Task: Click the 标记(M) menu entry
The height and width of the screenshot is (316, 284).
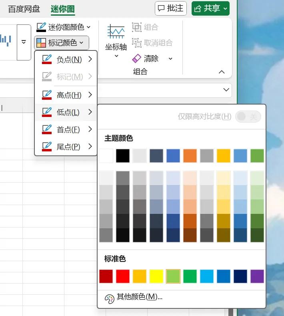Action: coord(66,76)
